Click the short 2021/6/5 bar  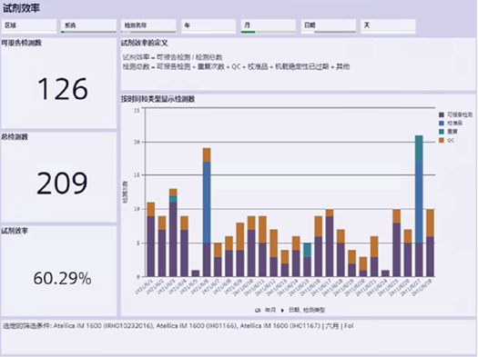point(196,273)
